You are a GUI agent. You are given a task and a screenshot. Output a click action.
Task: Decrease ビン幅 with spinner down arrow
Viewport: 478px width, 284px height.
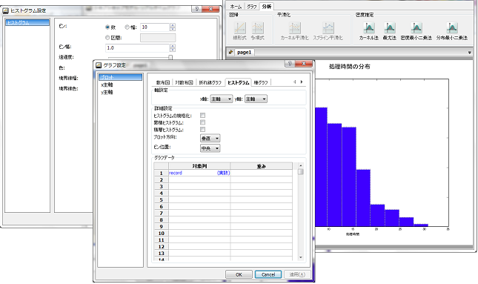(173, 50)
